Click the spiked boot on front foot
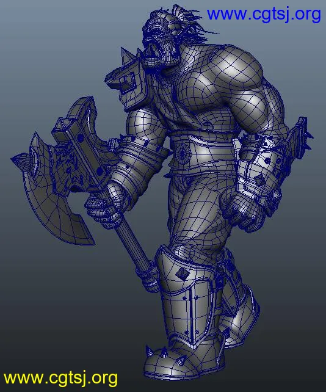Image resolution: width=326 pixels, height=392 pixels. pyautogui.click(x=184, y=360)
